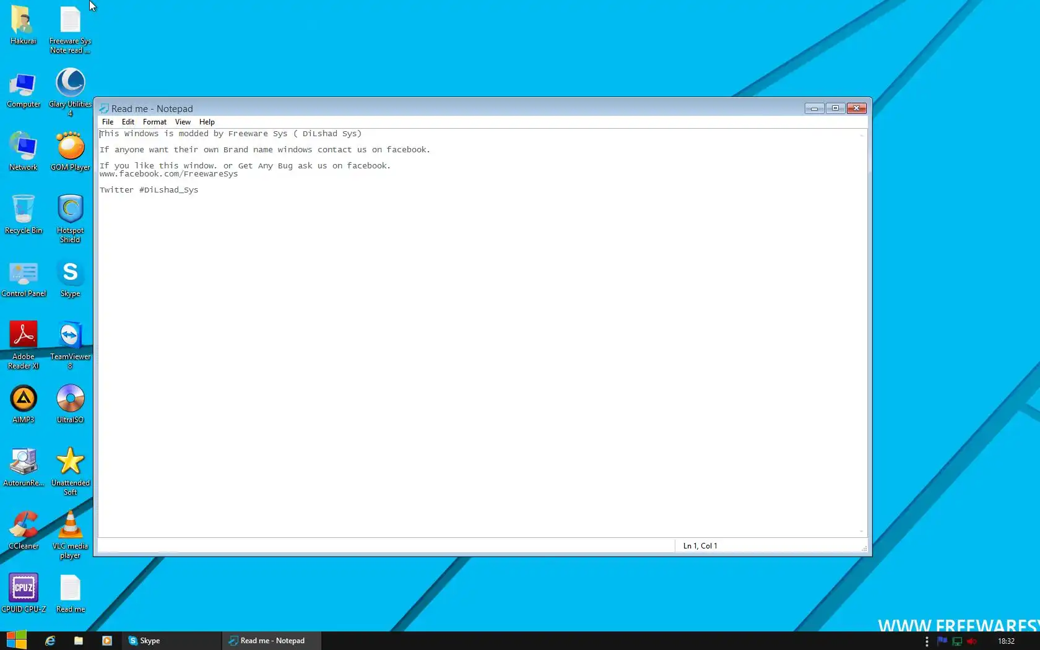The width and height of the screenshot is (1040, 650).
Task: Open the Windows Start button
Action: pos(16,640)
